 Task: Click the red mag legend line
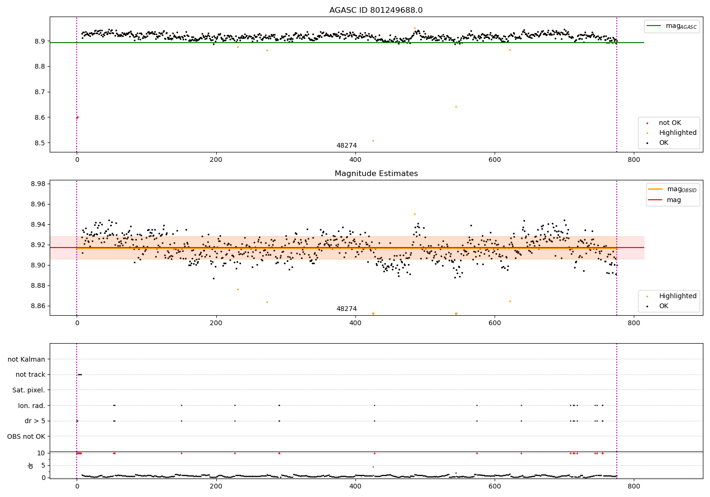point(656,200)
